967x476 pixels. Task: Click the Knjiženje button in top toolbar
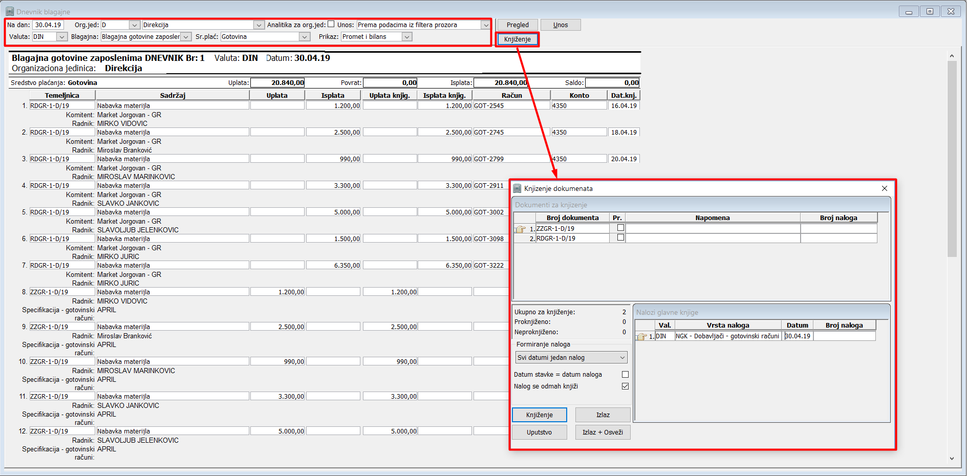(517, 39)
